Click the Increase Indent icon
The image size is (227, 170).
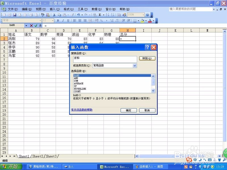(129, 21)
